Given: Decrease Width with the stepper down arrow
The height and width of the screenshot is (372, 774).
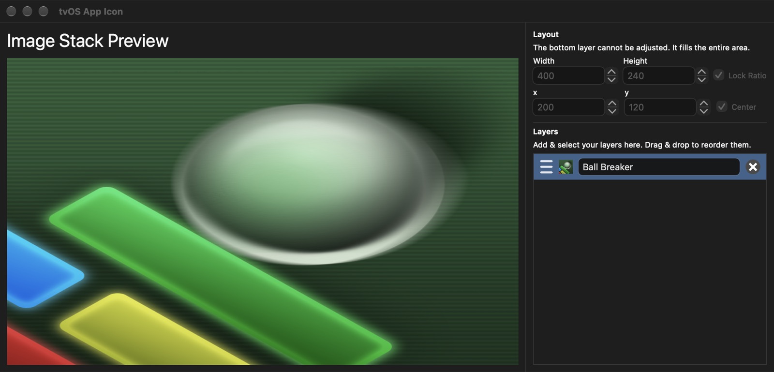Looking at the screenshot, I should (x=611, y=79).
